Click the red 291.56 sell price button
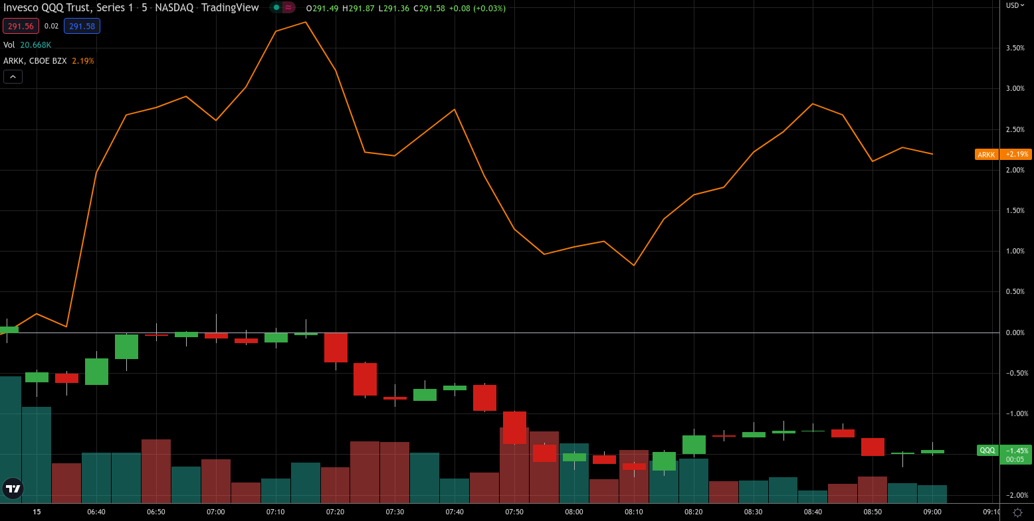The height and width of the screenshot is (521, 1034). (x=21, y=27)
